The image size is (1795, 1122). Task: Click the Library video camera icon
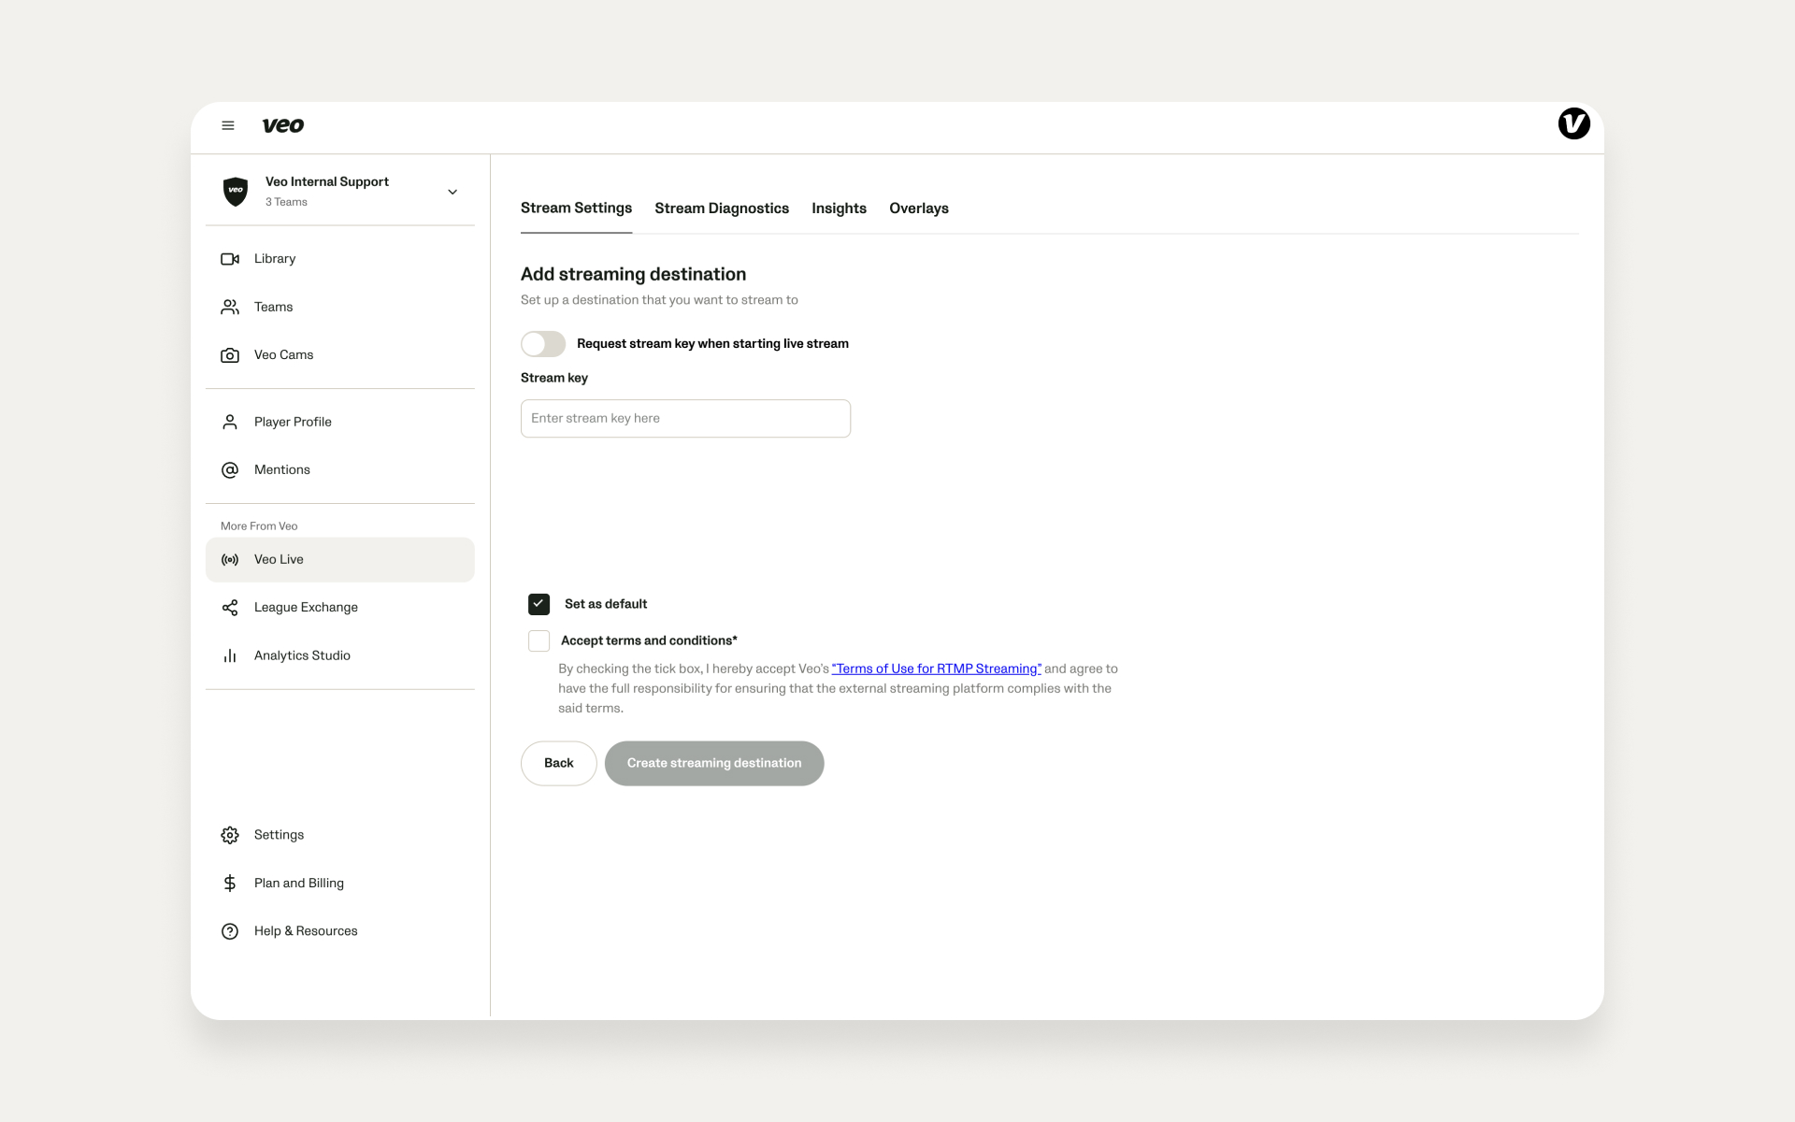pyautogui.click(x=230, y=259)
